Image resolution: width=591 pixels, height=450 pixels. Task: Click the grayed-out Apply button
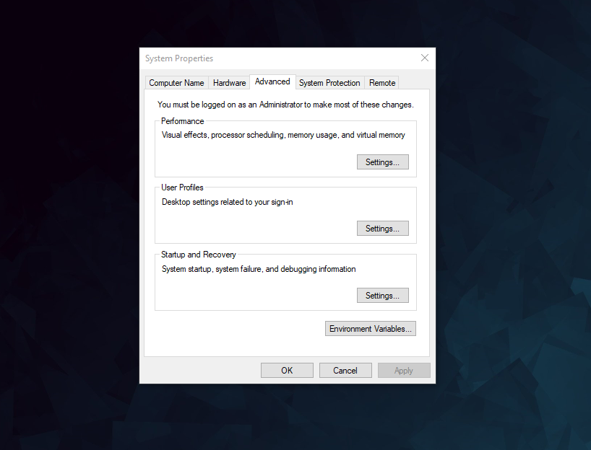pyautogui.click(x=404, y=370)
